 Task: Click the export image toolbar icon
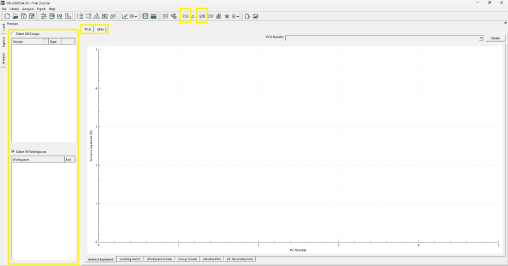pyautogui.click(x=256, y=17)
